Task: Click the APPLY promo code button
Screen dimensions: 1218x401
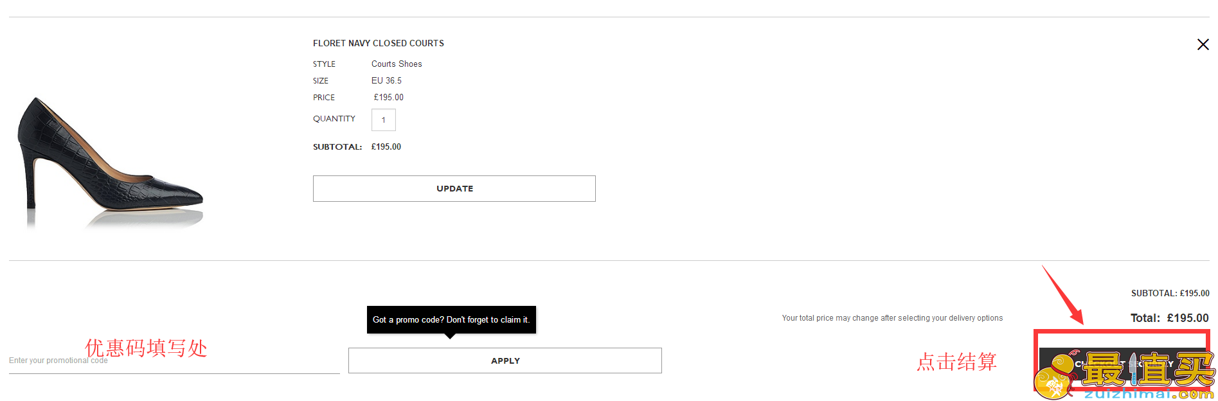Action: point(505,361)
